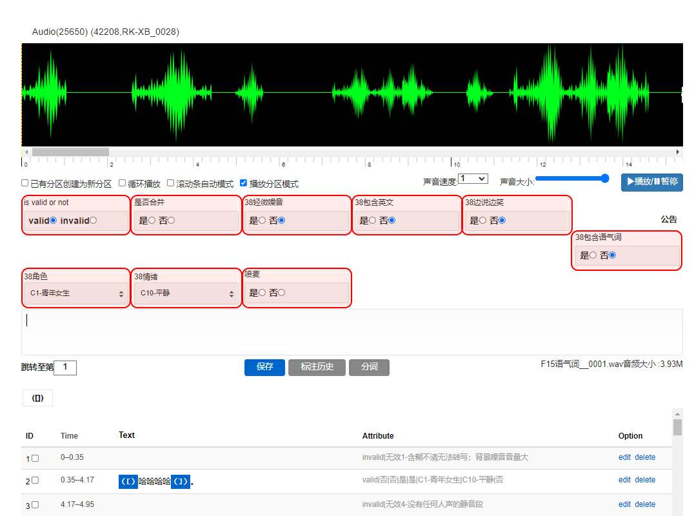Image resolution: width=694 pixels, height=516 pixels.
Task: Click the 声音大小 volume slider
Action: pos(571,179)
